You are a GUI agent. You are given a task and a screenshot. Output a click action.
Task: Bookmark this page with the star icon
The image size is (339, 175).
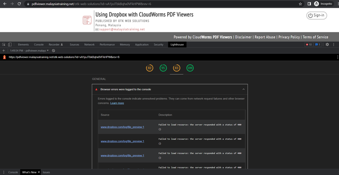point(300,3)
